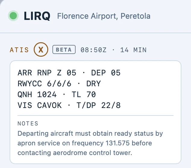The image size is (191, 168).
Task: Click the BETA badge
Action: (64, 49)
